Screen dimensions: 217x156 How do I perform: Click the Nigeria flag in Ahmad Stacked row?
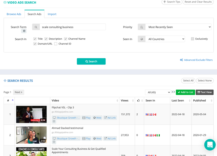click(x=158, y=135)
